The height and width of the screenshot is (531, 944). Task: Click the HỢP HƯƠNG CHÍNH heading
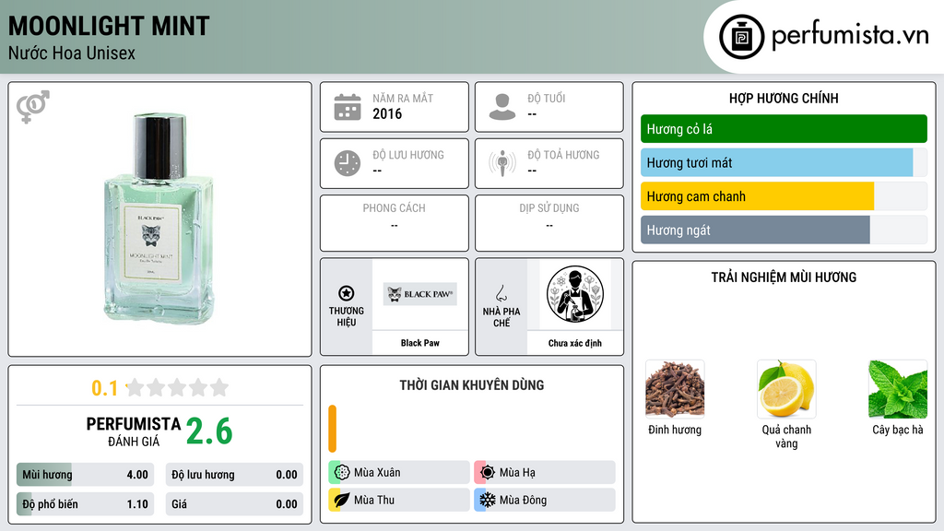(x=784, y=98)
